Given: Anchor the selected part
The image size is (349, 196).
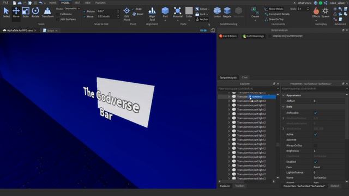Looking at the screenshot, I should [x=202, y=20].
